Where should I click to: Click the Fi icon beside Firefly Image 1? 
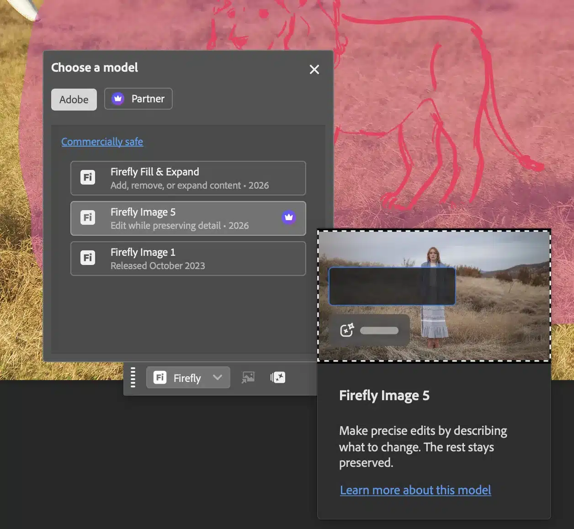coord(88,258)
